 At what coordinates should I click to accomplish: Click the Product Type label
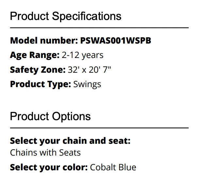[x=40, y=84]
